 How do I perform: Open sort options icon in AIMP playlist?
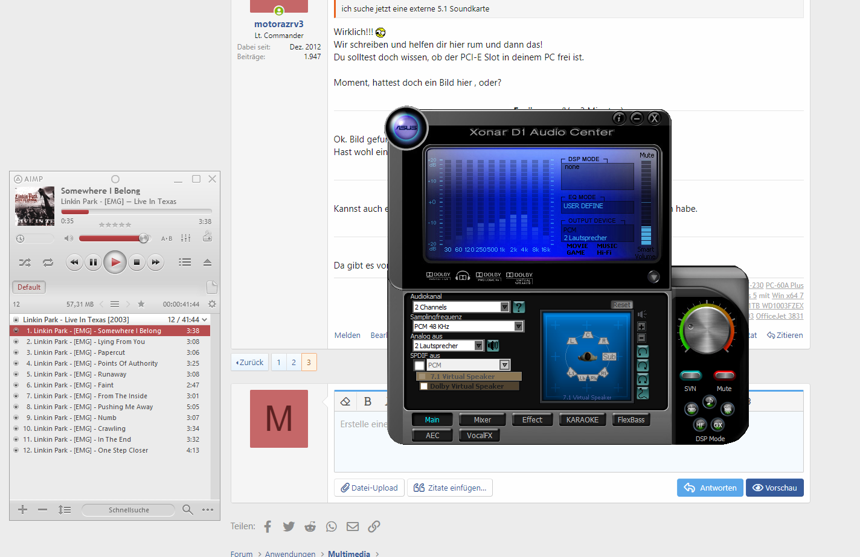[x=65, y=509]
